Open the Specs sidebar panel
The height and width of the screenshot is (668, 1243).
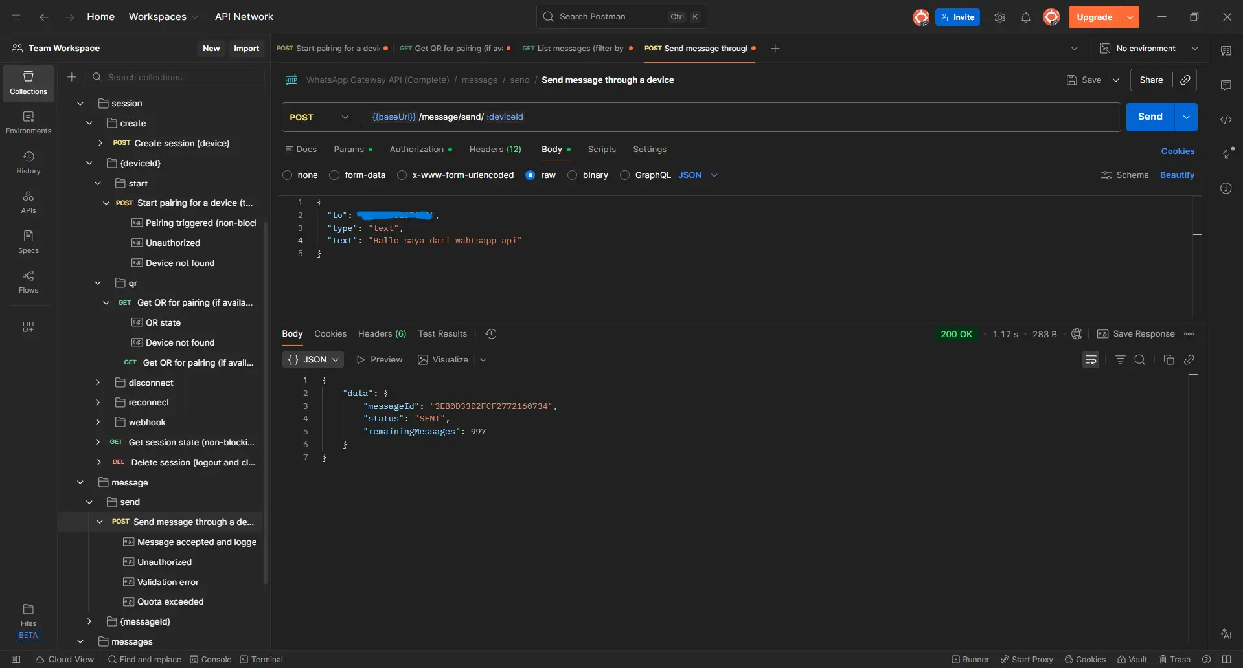[29, 242]
